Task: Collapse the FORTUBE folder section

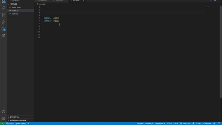Action: coord(20,4)
